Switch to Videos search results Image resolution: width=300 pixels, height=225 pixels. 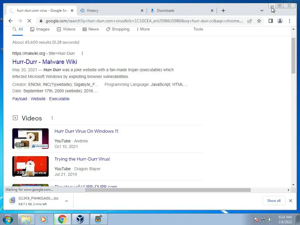[66, 29]
